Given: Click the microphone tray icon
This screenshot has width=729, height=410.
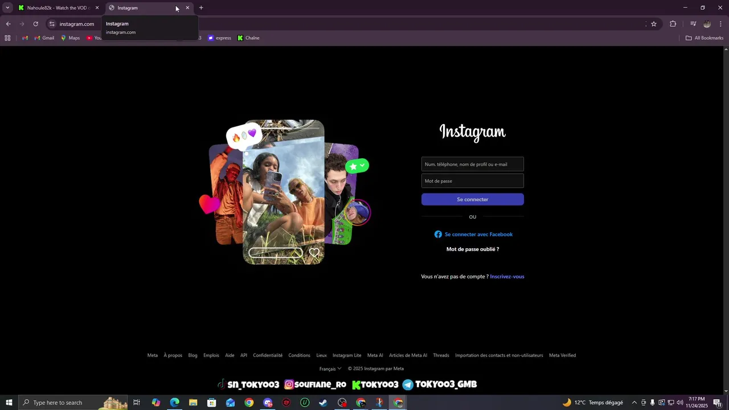Looking at the screenshot, I should [653, 403].
